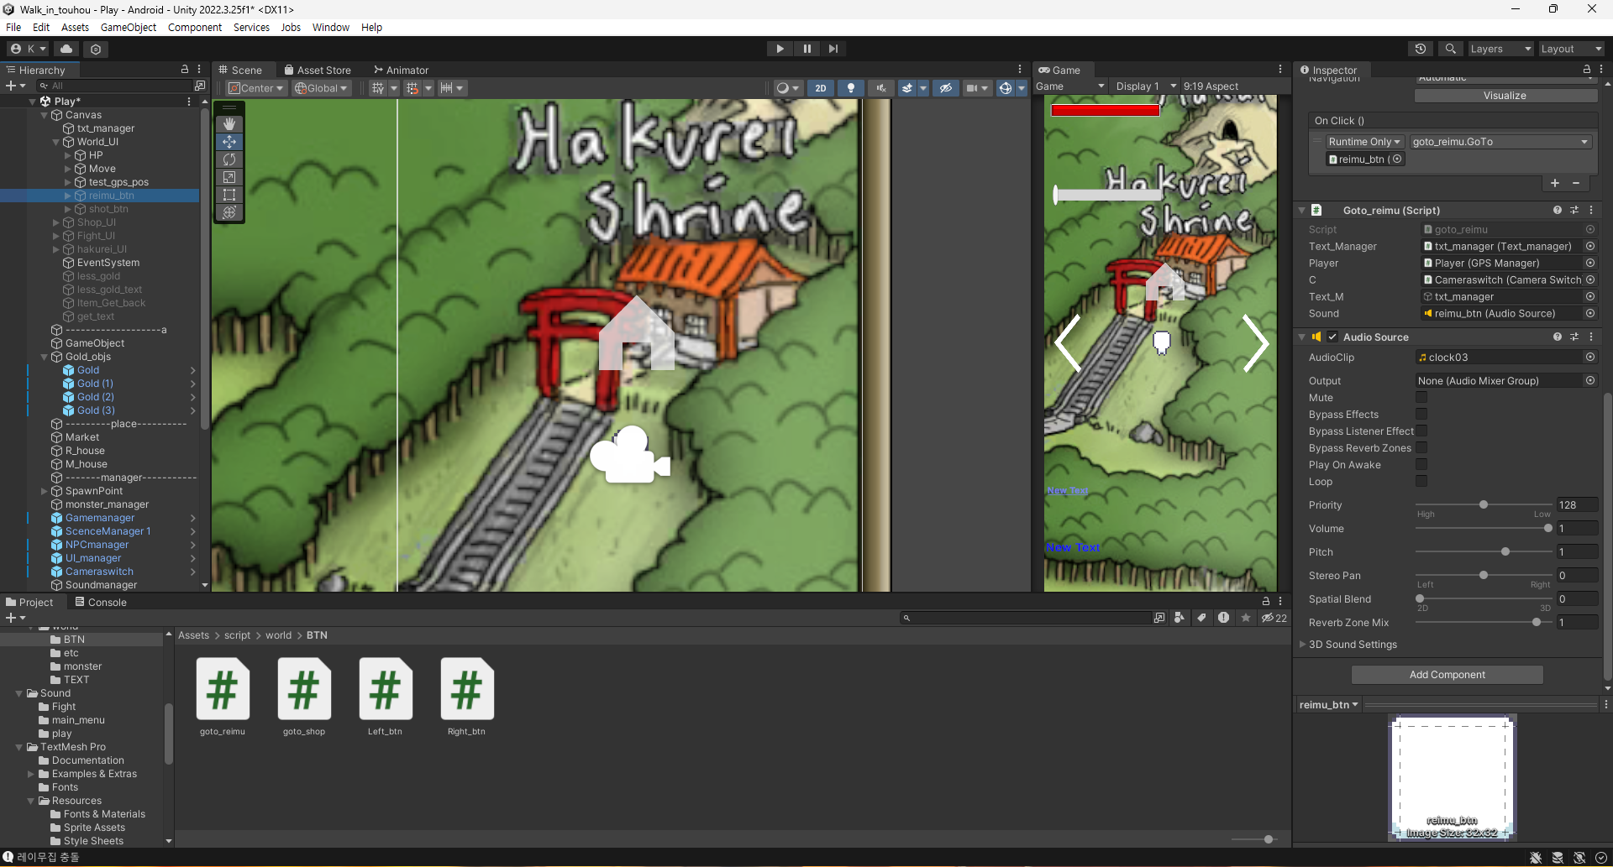Image resolution: width=1613 pixels, height=867 pixels.
Task: Select the Rotate tool in Scene toolbar
Action: pos(229,159)
